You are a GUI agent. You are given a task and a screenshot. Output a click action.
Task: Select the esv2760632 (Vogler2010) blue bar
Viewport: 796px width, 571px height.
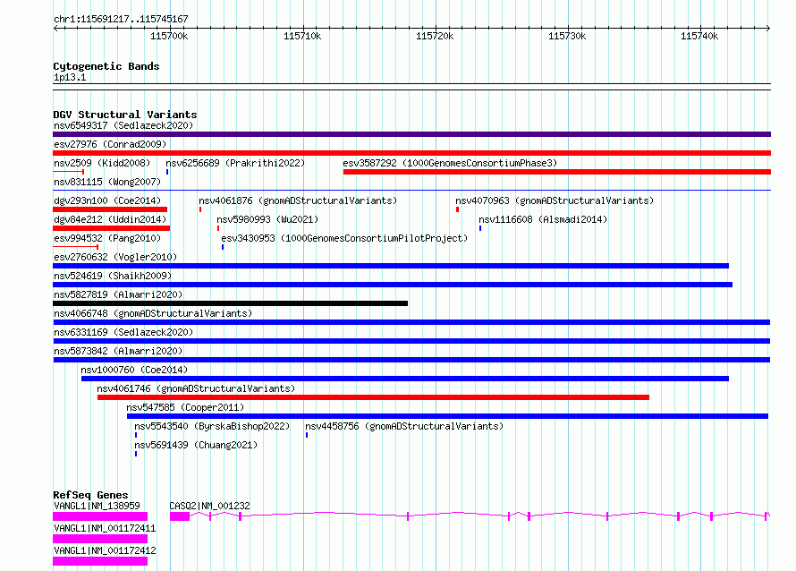(391, 266)
